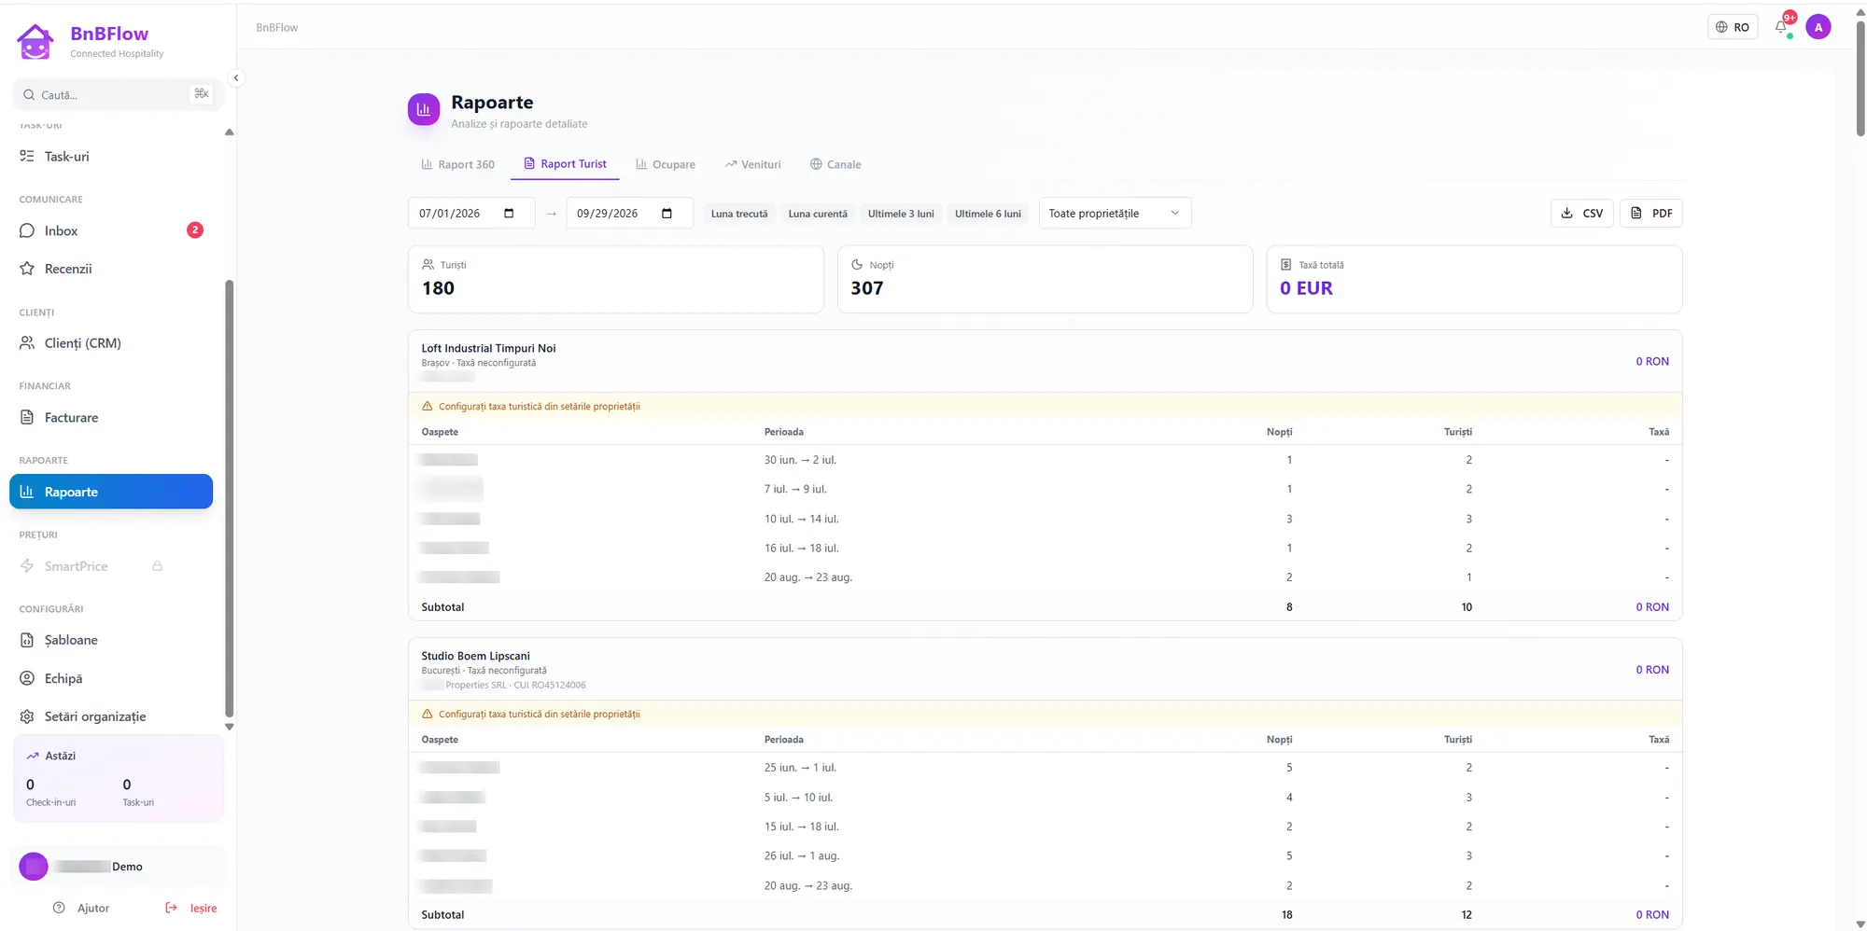Open the RO language selector
1867x931 pixels.
coord(1733,27)
